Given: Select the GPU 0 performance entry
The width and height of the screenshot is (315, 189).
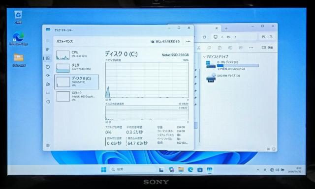Looking at the screenshot, I should [x=76, y=96].
